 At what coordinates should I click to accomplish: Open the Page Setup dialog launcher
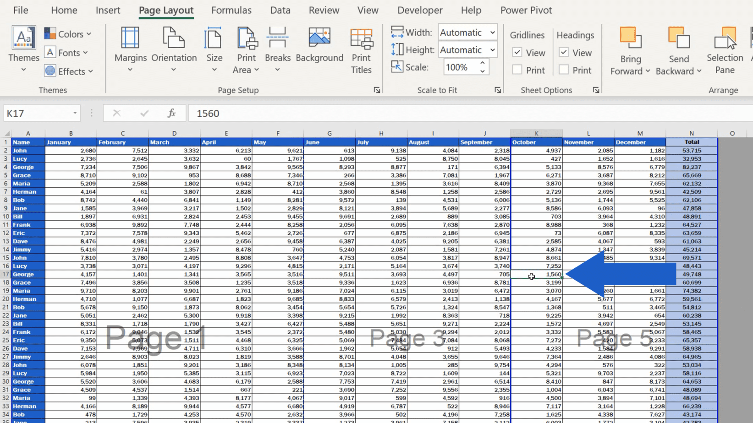click(377, 90)
